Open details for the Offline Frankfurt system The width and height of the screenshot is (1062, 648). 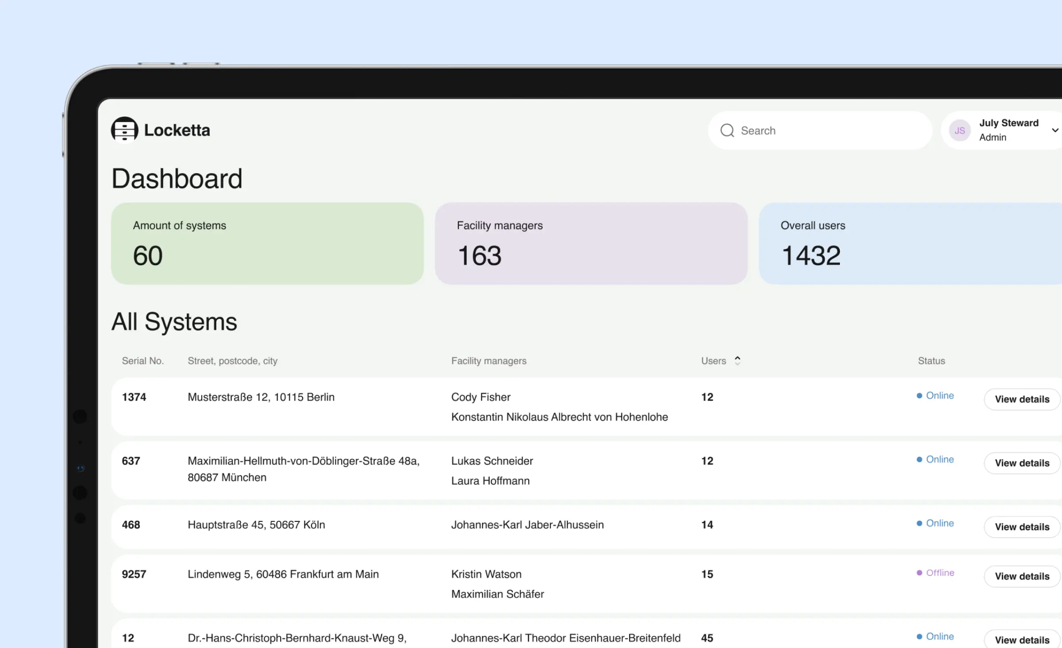coord(1022,576)
